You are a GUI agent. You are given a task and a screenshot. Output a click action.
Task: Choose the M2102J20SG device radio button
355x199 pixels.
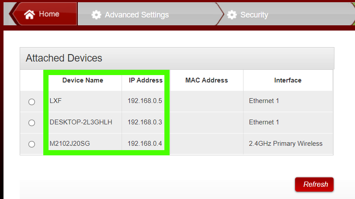coord(31,144)
